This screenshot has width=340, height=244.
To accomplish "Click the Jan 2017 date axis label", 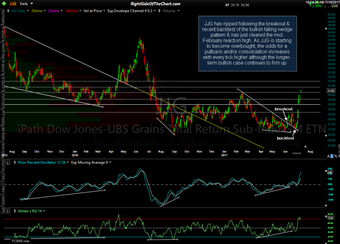I will click(224, 153).
